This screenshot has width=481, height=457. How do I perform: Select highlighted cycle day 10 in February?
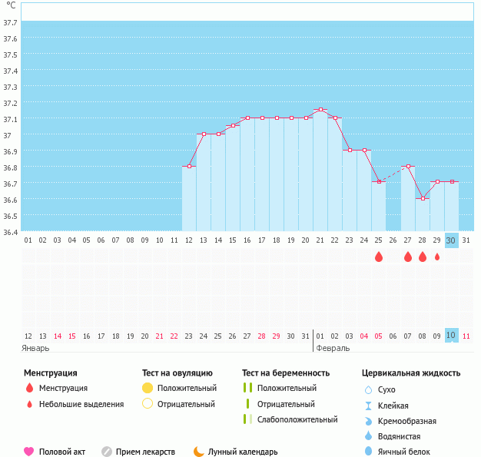(x=451, y=336)
